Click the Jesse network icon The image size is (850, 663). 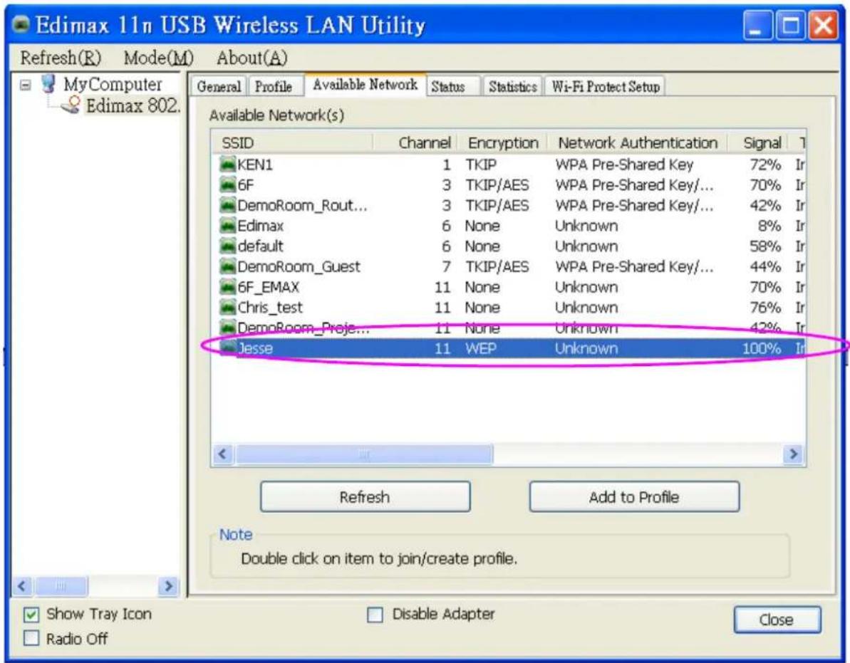coord(228,348)
